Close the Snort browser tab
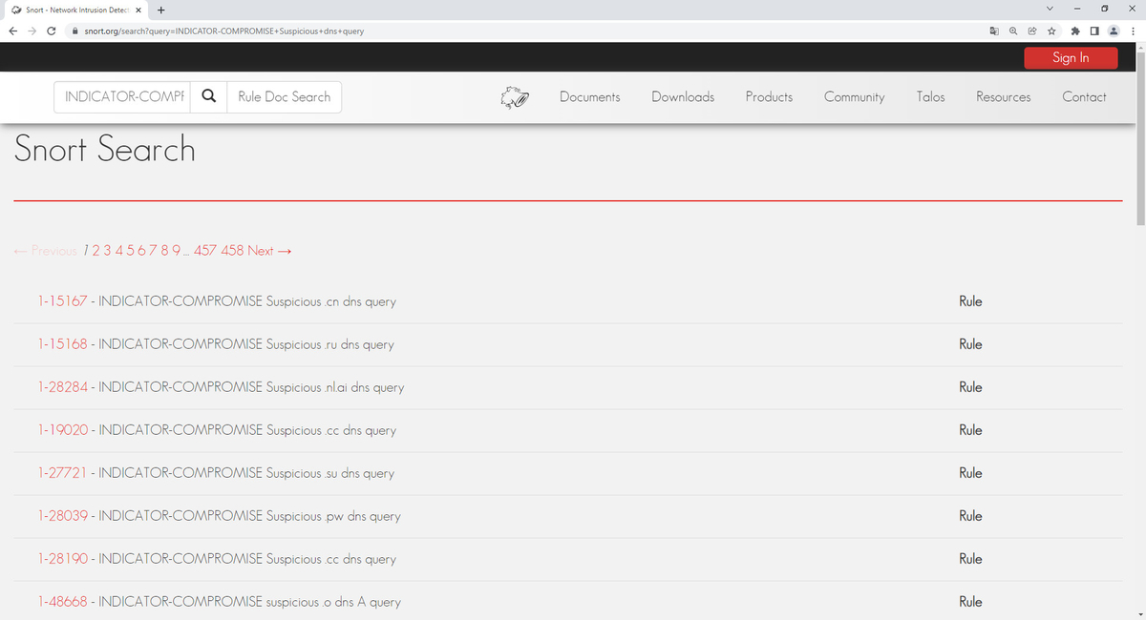Screen dimensions: 1146x620 [138, 10]
